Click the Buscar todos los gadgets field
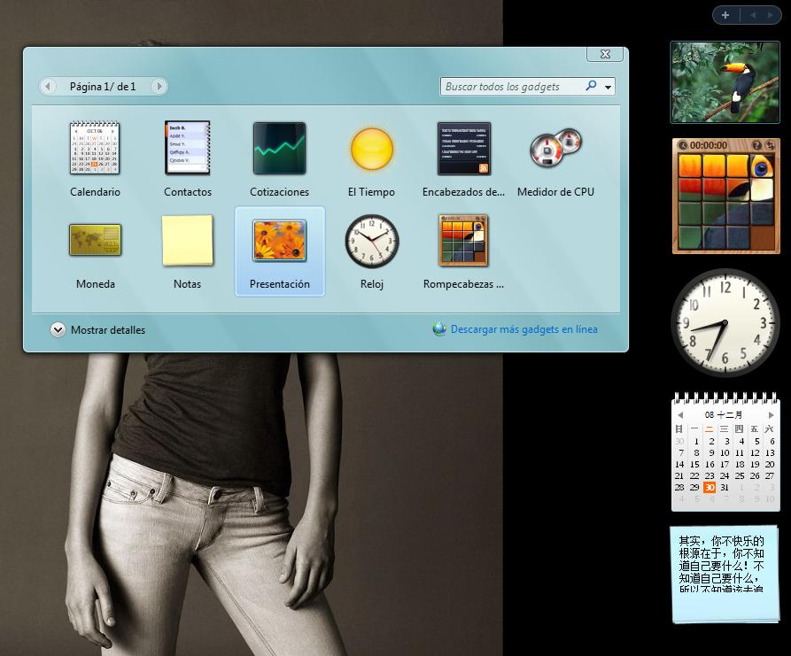Image resolution: width=791 pixels, height=656 pixels. pos(512,87)
